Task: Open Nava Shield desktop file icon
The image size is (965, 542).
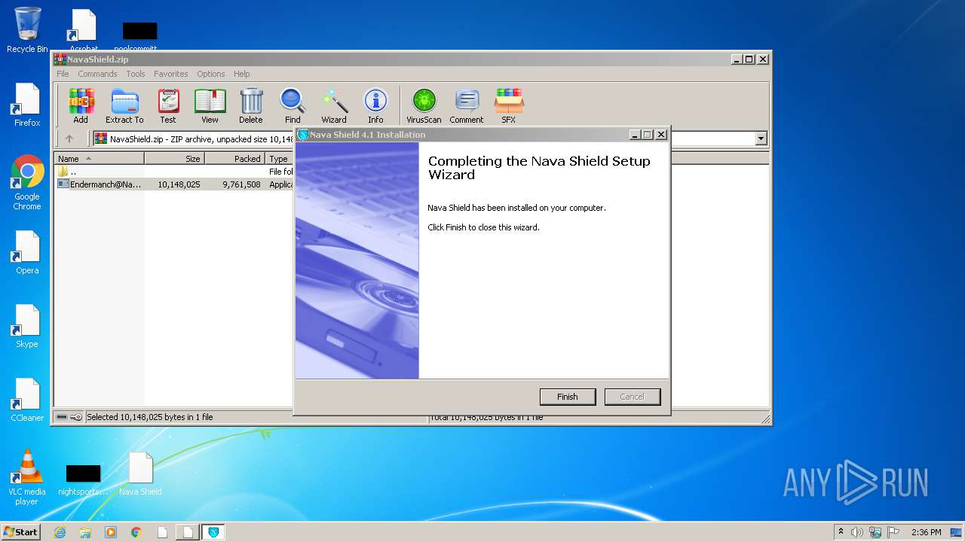Action: pyautogui.click(x=140, y=473)
